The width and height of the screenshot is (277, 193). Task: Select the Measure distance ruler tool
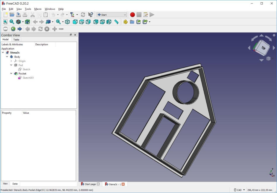(x=116, y=22)
